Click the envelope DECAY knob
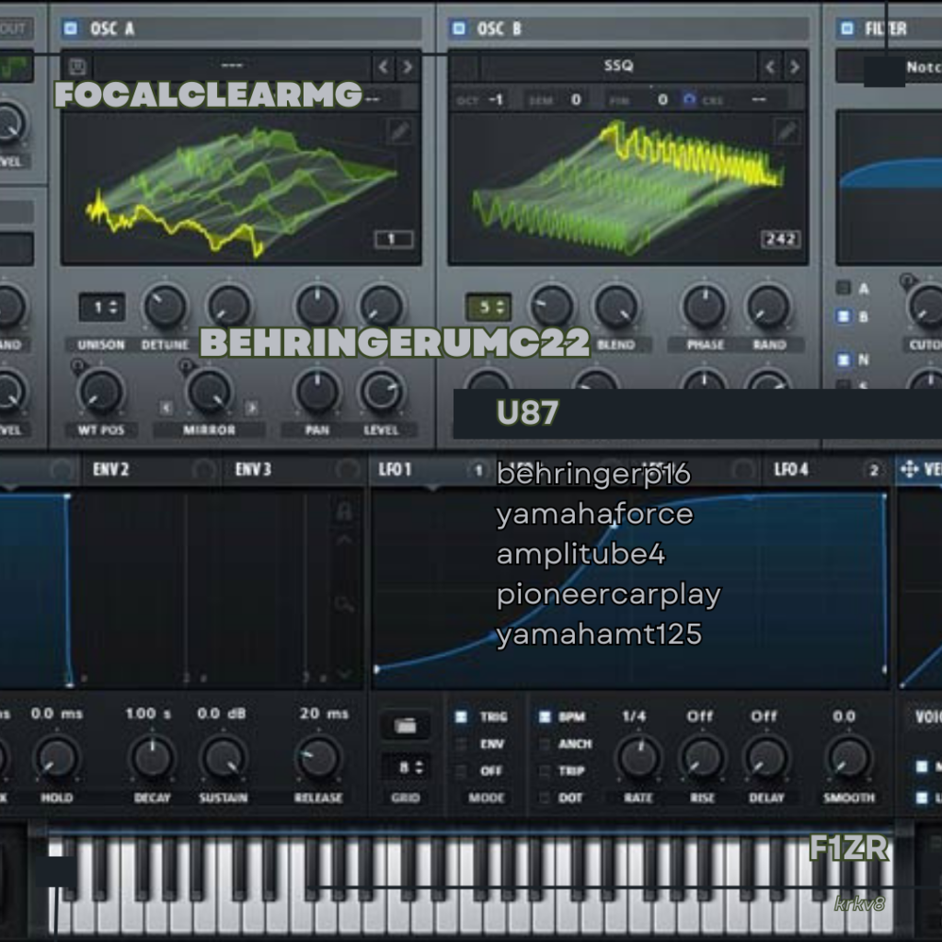The height and width of the screenshot is (942, 942). tap(152, 758)
